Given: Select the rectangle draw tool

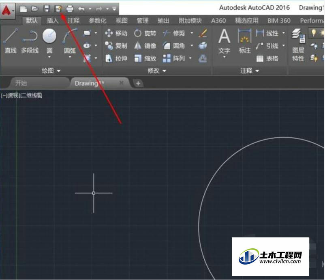Looking at the screenshot, I should point(87,33).
